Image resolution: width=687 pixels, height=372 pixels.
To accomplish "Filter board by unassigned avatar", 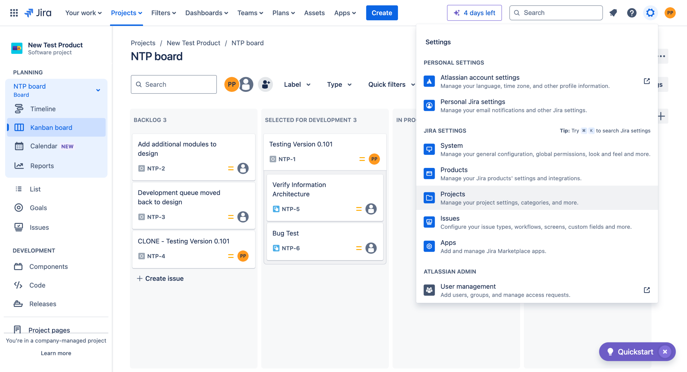I will tap(246, 84).
